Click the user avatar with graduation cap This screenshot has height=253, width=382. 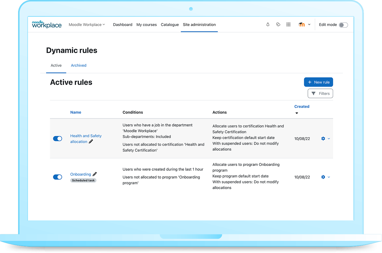[302, 25]
